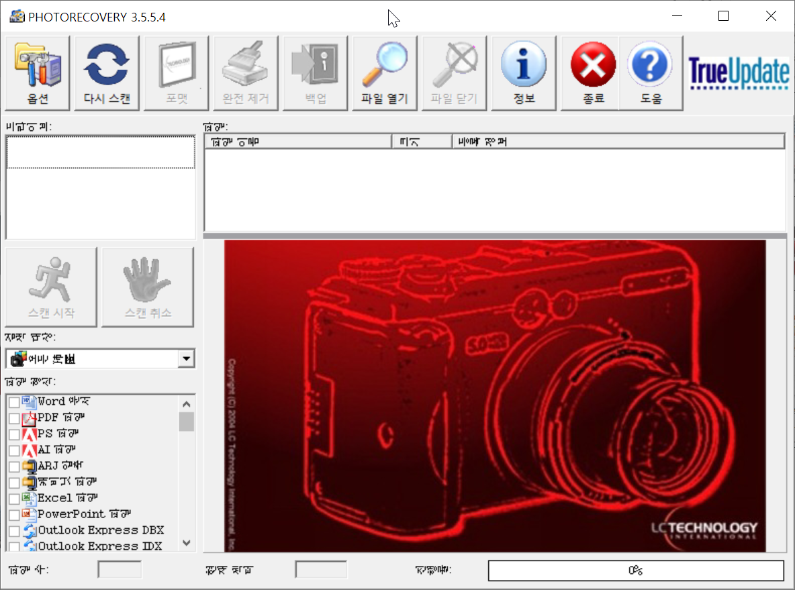Image resolution: width=795 pixels, height=590 pixels.
Task: Check the Excel file type checkbox
Action: (x=14, y=499)
